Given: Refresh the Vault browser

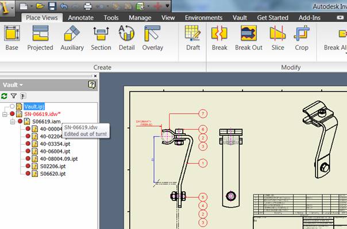Looking at the screenshot, I should coord(4,96).
